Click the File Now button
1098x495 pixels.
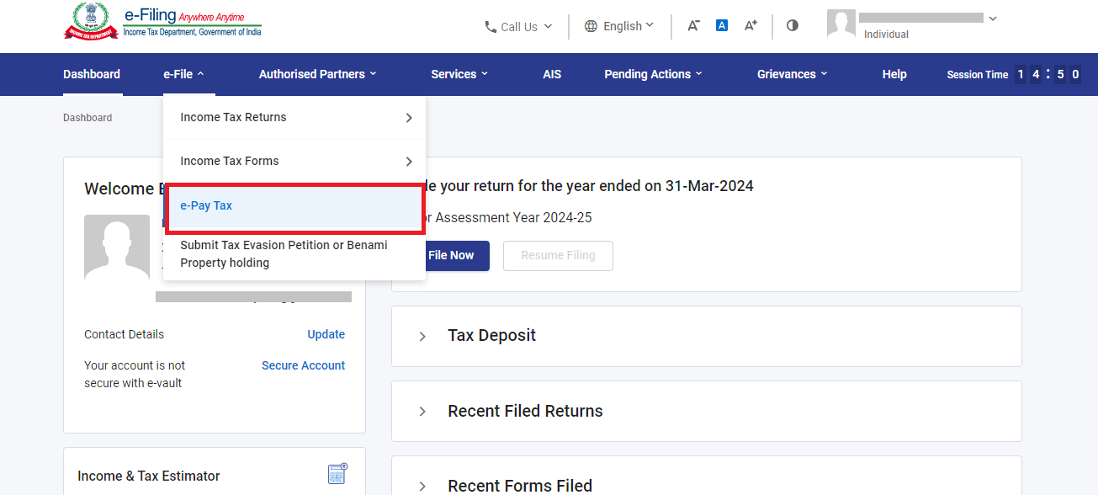point(451,255)
